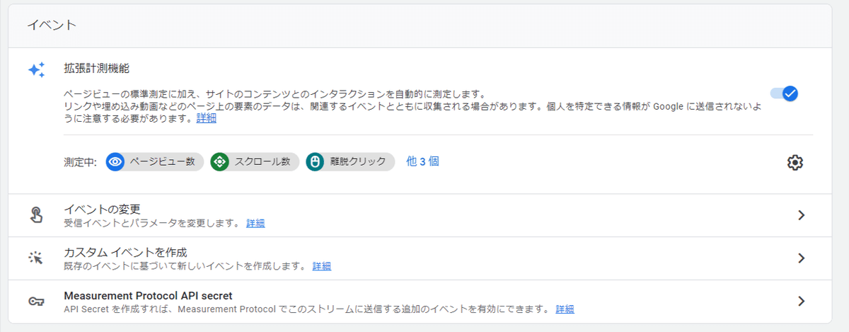This screenshot has width=849, height=332.
Task: Click the enhanced measurement sparkle icon
Action: click(37, 70)
